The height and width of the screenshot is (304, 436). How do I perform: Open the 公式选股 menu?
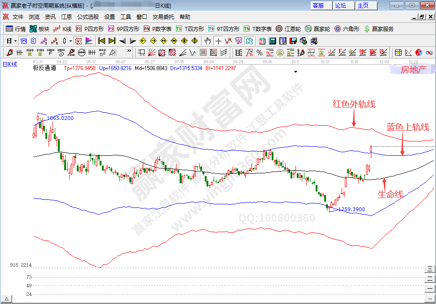click(88, 17)
